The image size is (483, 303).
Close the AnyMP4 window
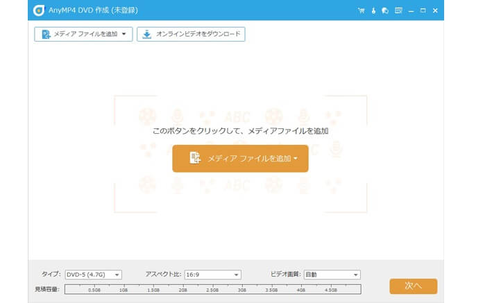click(435, 10)
